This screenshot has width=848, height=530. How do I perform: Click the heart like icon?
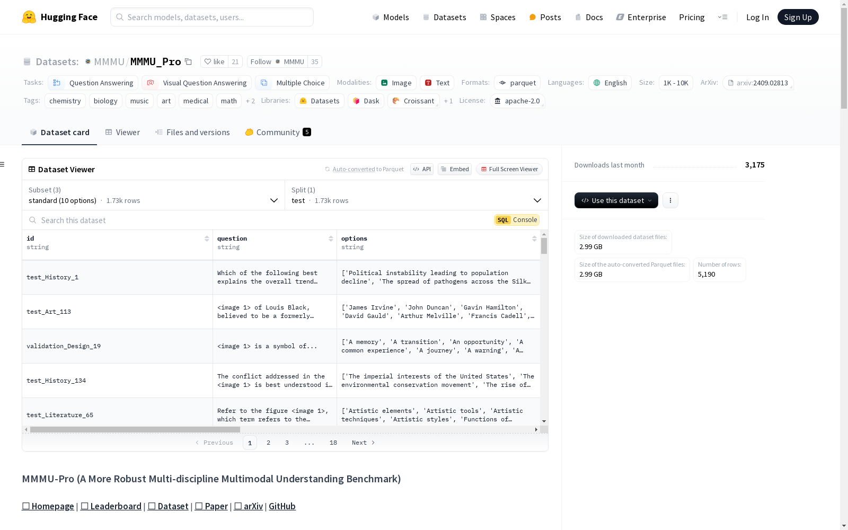click(208, 61)
